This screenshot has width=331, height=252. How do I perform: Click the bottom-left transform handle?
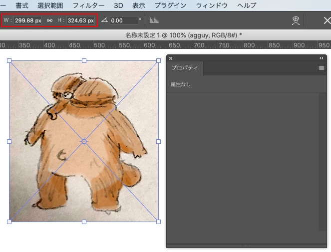click(x=9, y=222)
